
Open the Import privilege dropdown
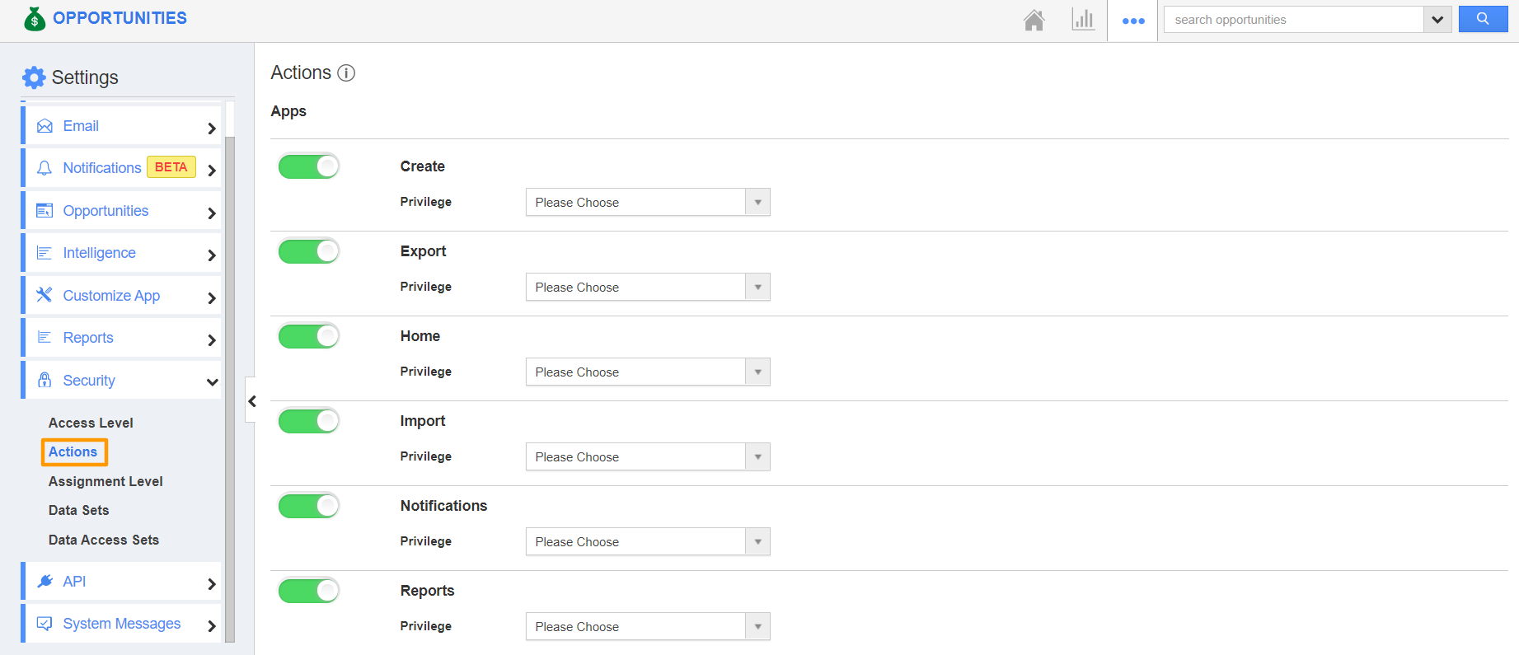648,457
